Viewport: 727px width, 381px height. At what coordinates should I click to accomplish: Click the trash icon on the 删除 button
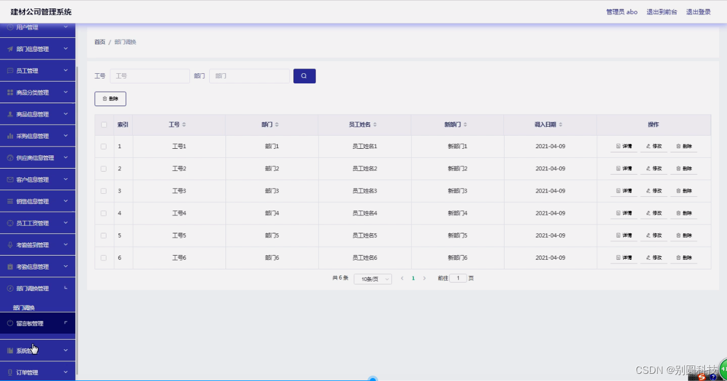(x=104, y=98)
